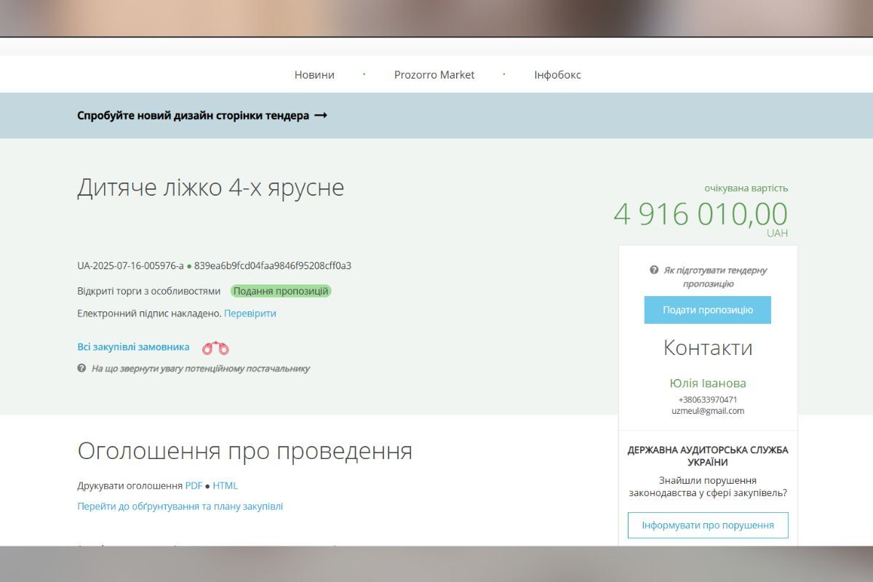Click "На що звернути увагу потенційному постачальнику"
Viewport: 873px width, 582px height.
(201, 369)
